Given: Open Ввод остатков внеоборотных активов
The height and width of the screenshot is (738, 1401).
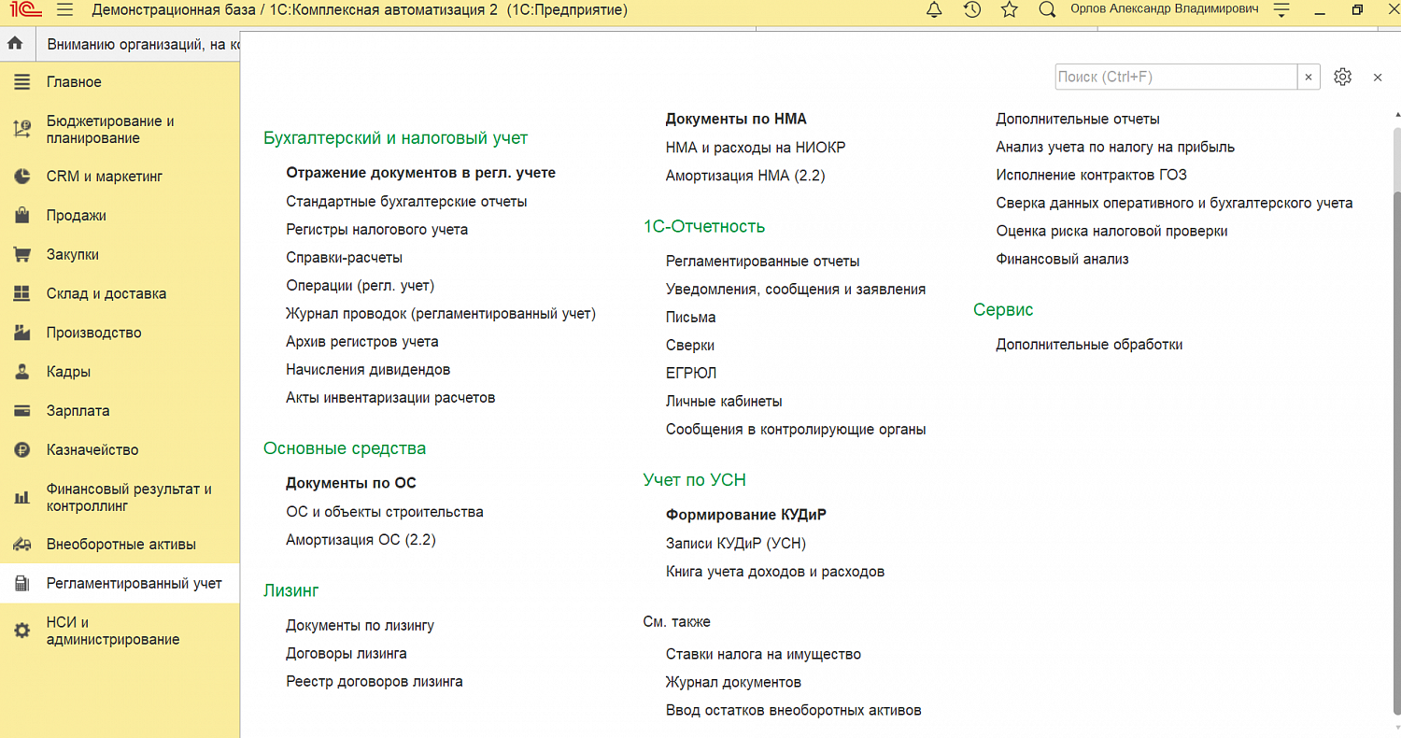Looking at the screenshot, I should point(794,710).
